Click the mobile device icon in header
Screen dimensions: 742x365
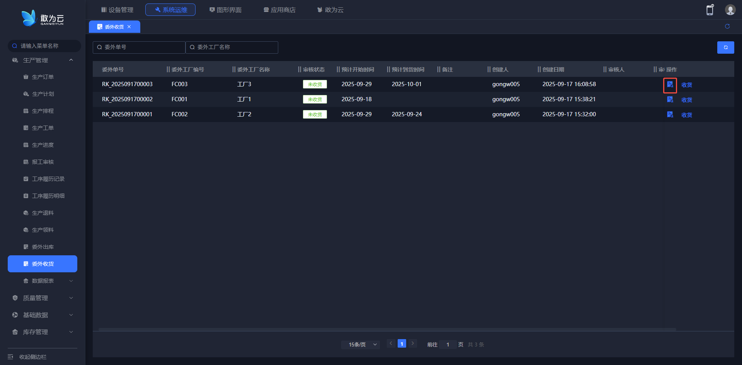[710, 10]
